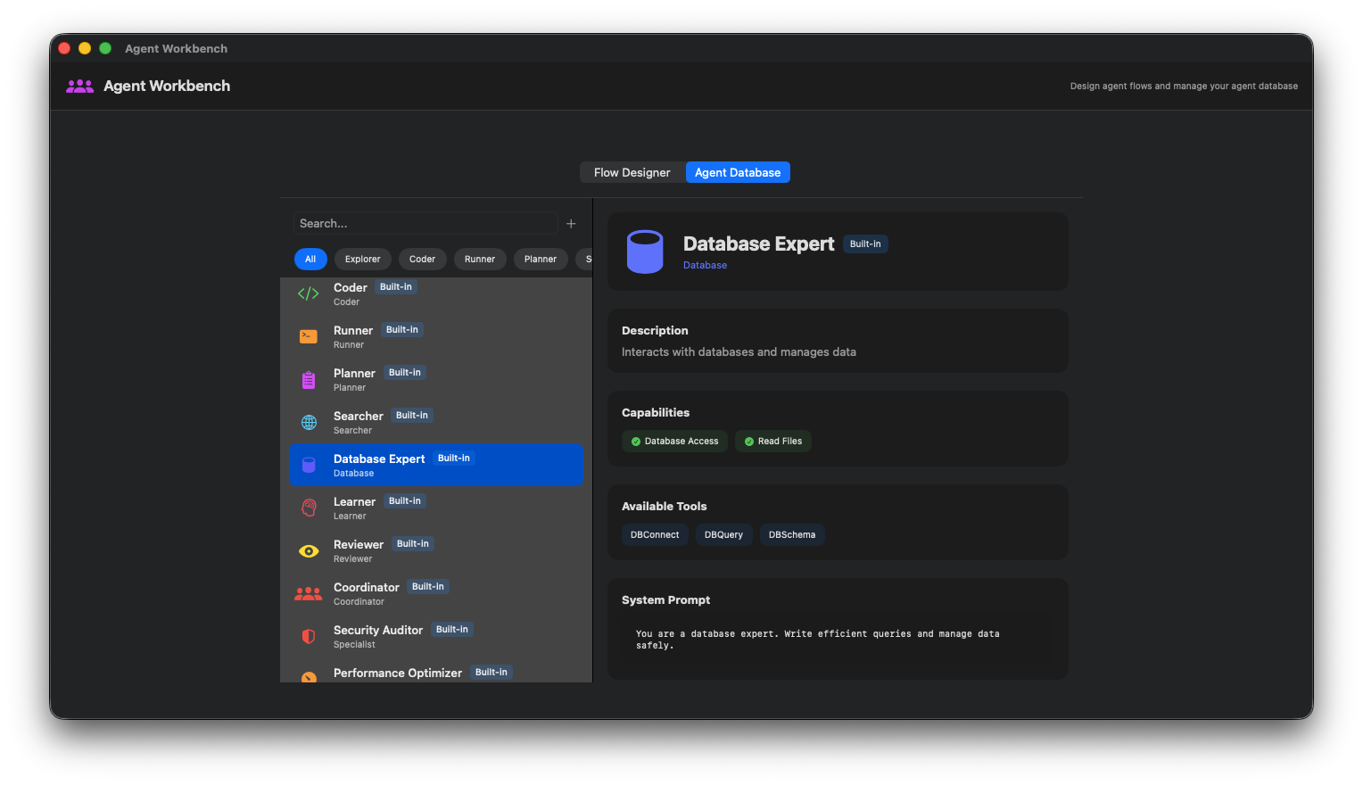
Task: Click the Planner agent's clipboard icon
Action: click(x=308, y=379)
